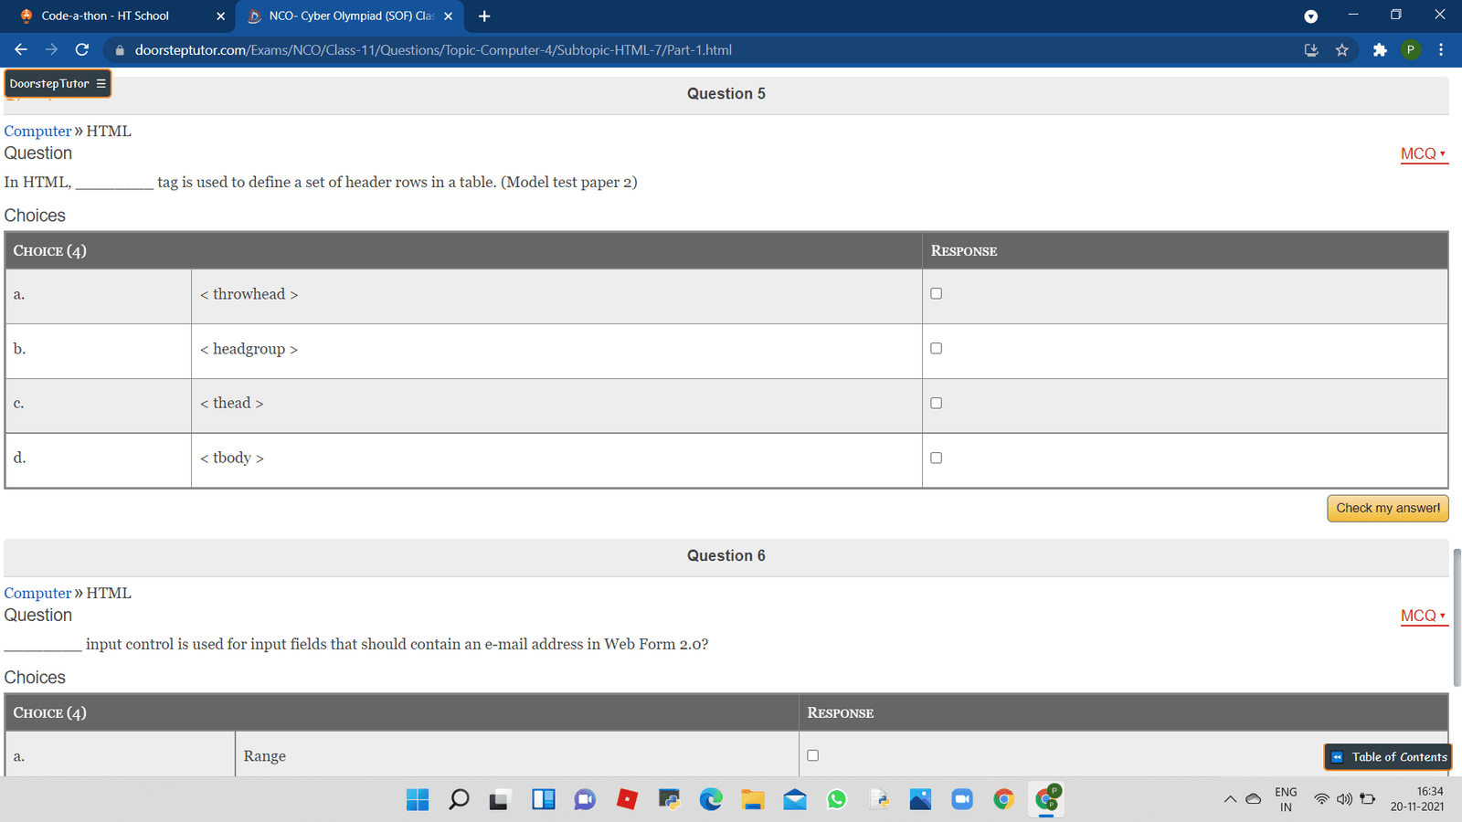This screenshot has height=822, width=1462.
Task: Reload the page with the refresh icon
Action: pyautogui.click(x=82, y=50)
